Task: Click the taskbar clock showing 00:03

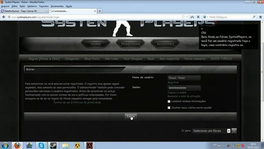Action: (x=253, y=146)
